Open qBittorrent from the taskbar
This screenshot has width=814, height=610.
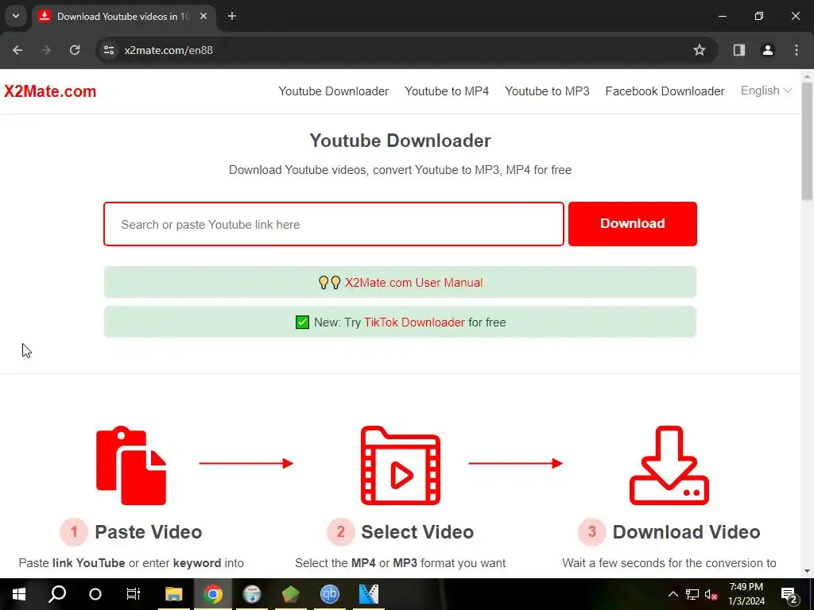tap(330, 594)
